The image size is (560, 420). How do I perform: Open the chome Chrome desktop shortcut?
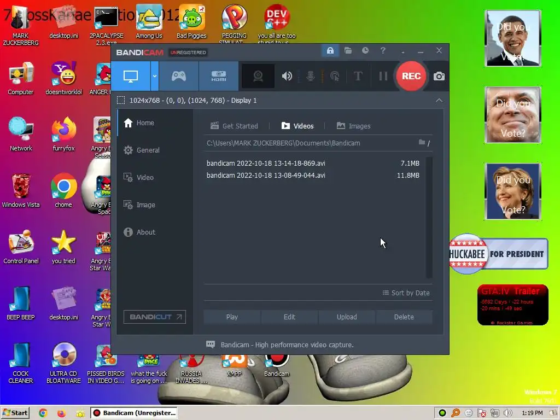point(63,190)
